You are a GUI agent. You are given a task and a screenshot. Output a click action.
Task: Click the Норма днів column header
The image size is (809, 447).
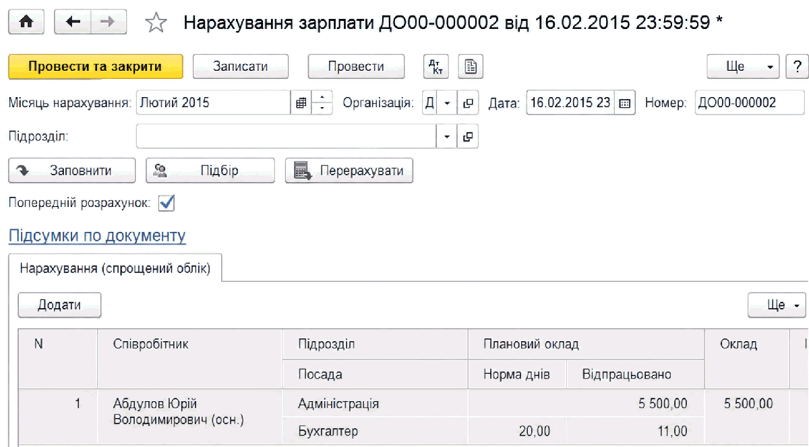(516, 374)
